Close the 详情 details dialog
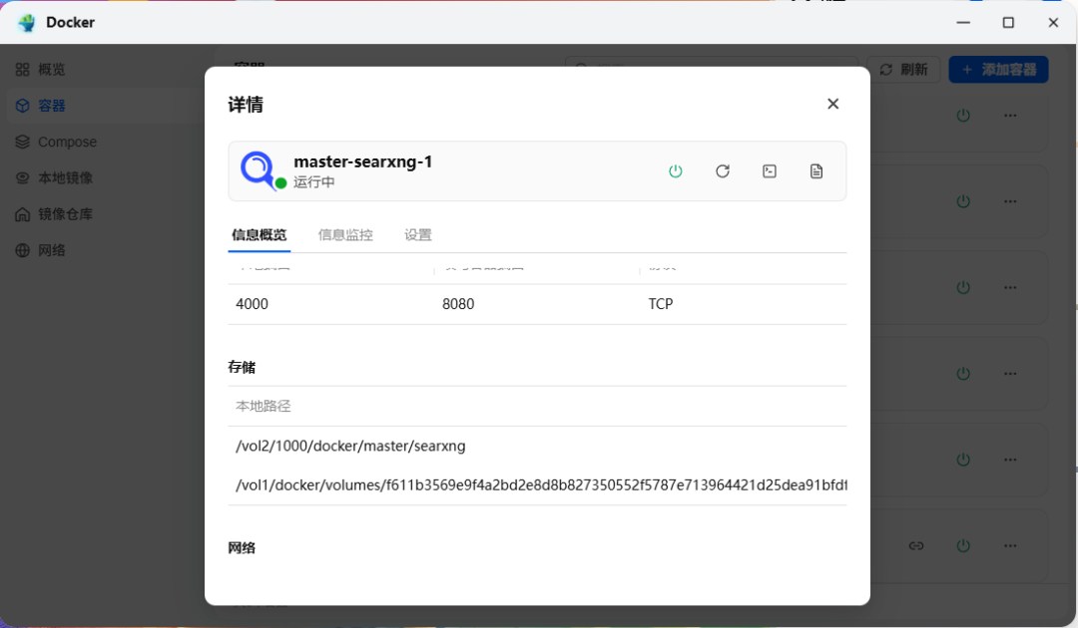Viewport: 1078px width, 628px height. (x=832, y=104)
